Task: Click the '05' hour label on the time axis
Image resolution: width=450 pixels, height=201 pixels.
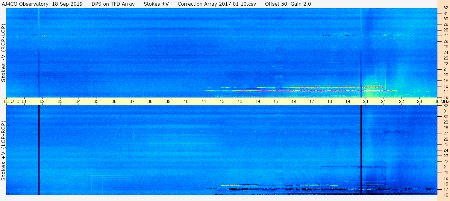Action: pos(96,101)
